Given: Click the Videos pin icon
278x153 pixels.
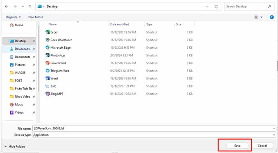Looking at the screenshot, I should (x=34, y=112).
